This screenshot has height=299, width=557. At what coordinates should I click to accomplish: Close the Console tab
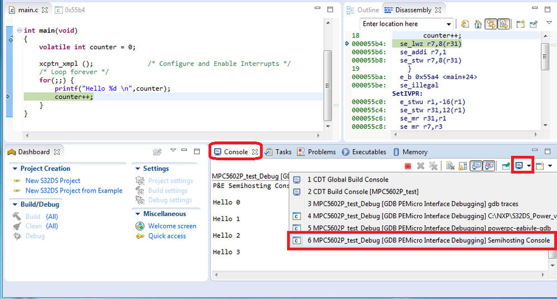(255, 152)
